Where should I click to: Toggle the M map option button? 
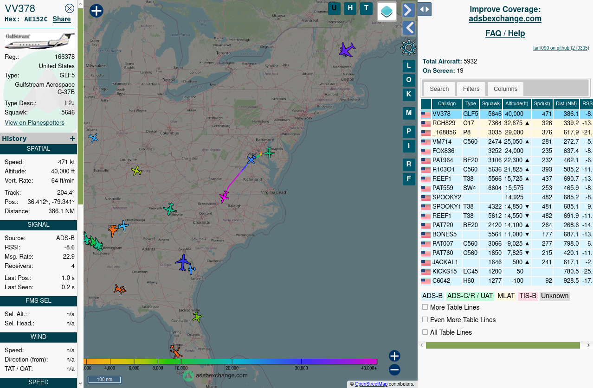(x=409, y=113)
